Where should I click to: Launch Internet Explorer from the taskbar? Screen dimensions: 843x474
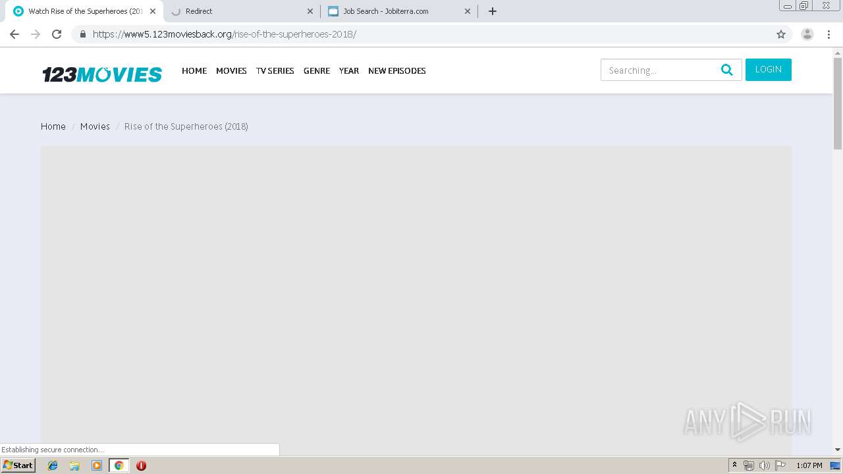(x=53, y=465)
